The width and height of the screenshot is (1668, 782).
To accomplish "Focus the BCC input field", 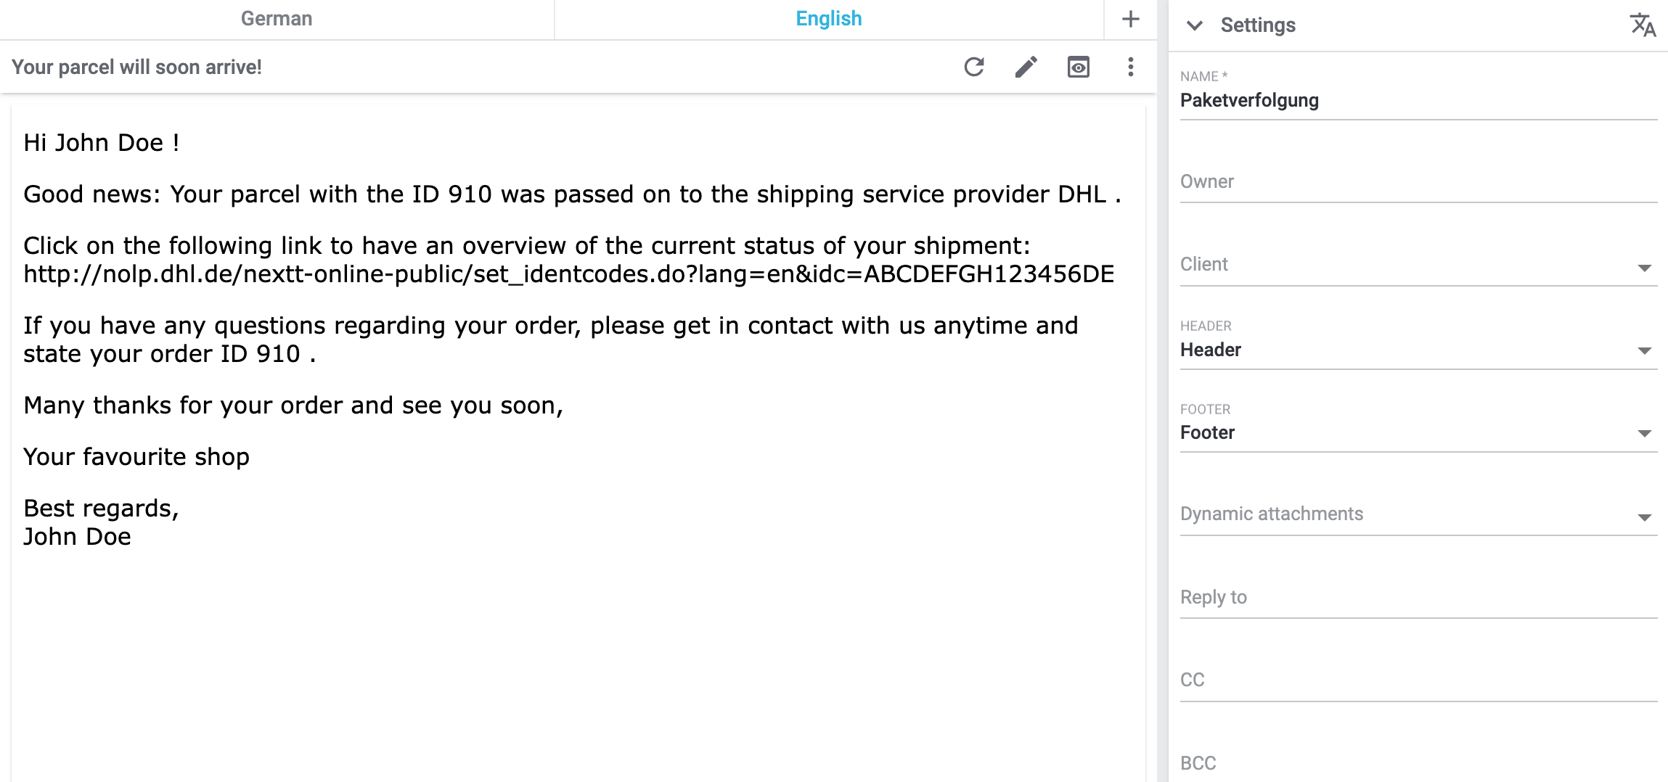I will [1418, 763].
